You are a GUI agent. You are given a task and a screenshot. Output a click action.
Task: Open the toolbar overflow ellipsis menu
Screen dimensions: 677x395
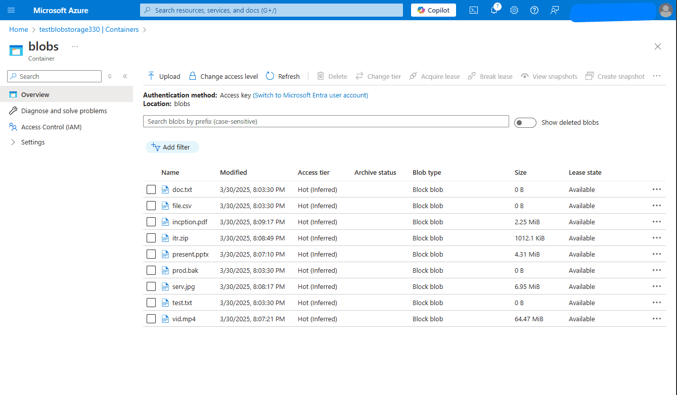coord(657,76)
